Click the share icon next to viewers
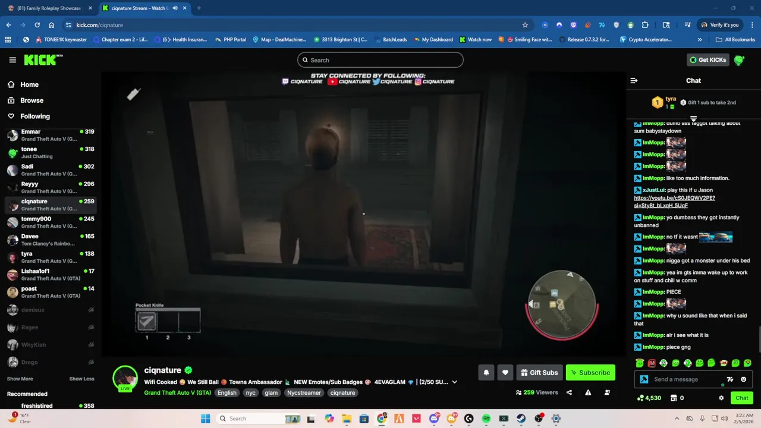Viewport: 761px width, 428px height. click(x=569, y=392)
